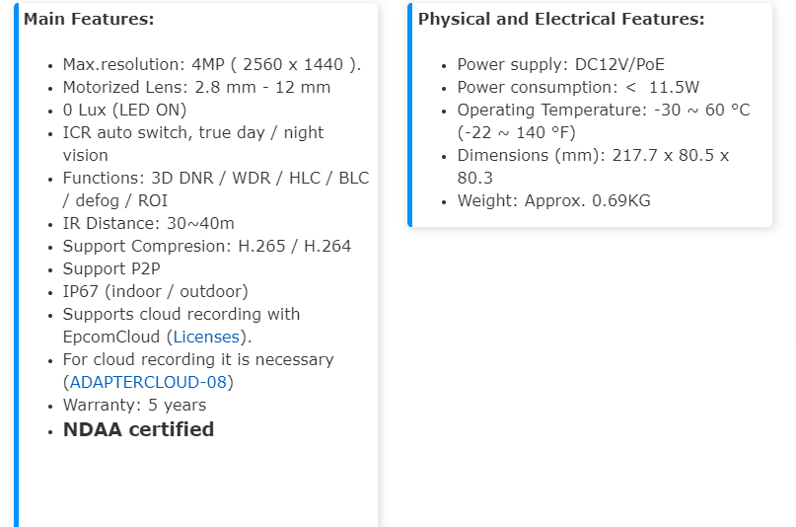
Task: Click the IP67 indoor / outdoor item
Action: click(155, 291)
